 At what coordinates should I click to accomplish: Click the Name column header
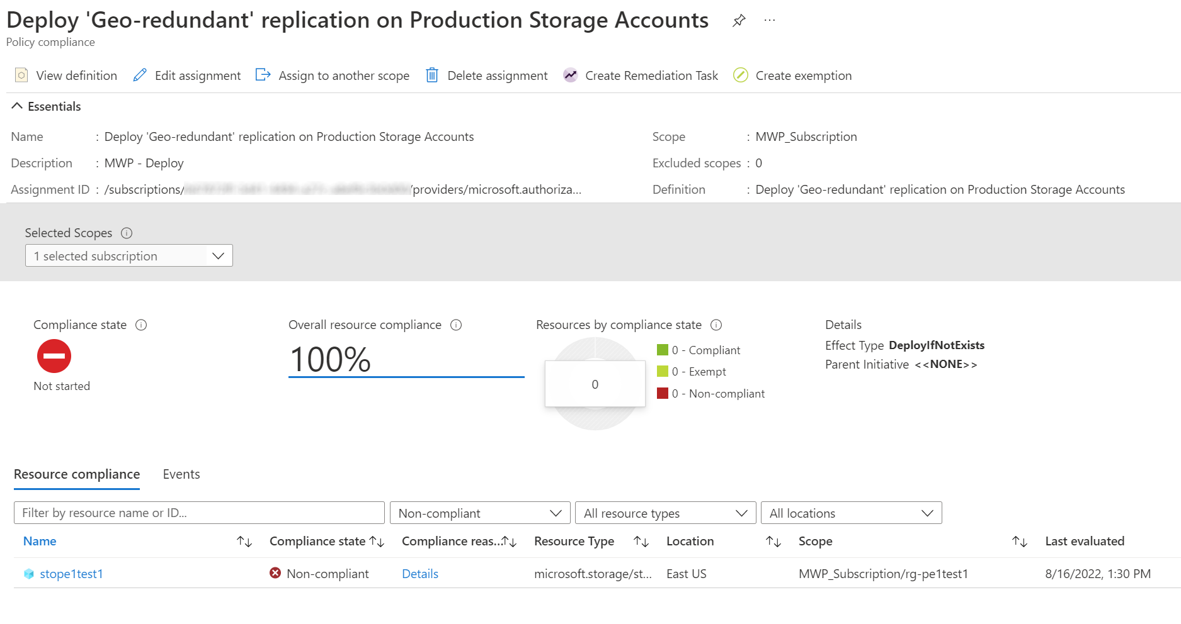40,541
